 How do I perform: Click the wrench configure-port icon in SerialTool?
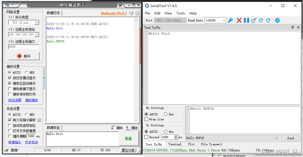point(230,20)
